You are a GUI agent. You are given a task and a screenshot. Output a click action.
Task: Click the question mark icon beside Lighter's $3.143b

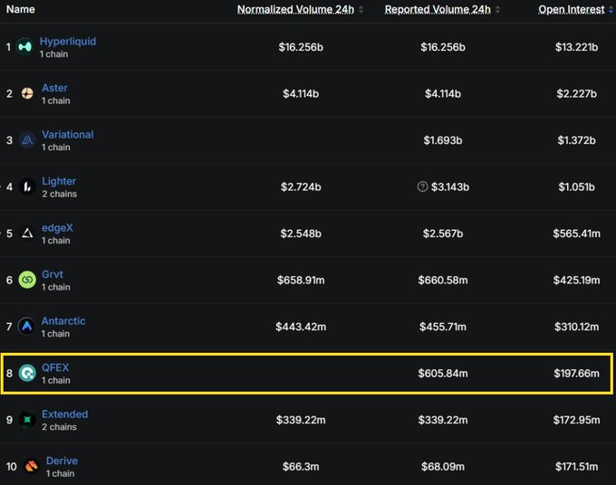click(x=422, y=186)
